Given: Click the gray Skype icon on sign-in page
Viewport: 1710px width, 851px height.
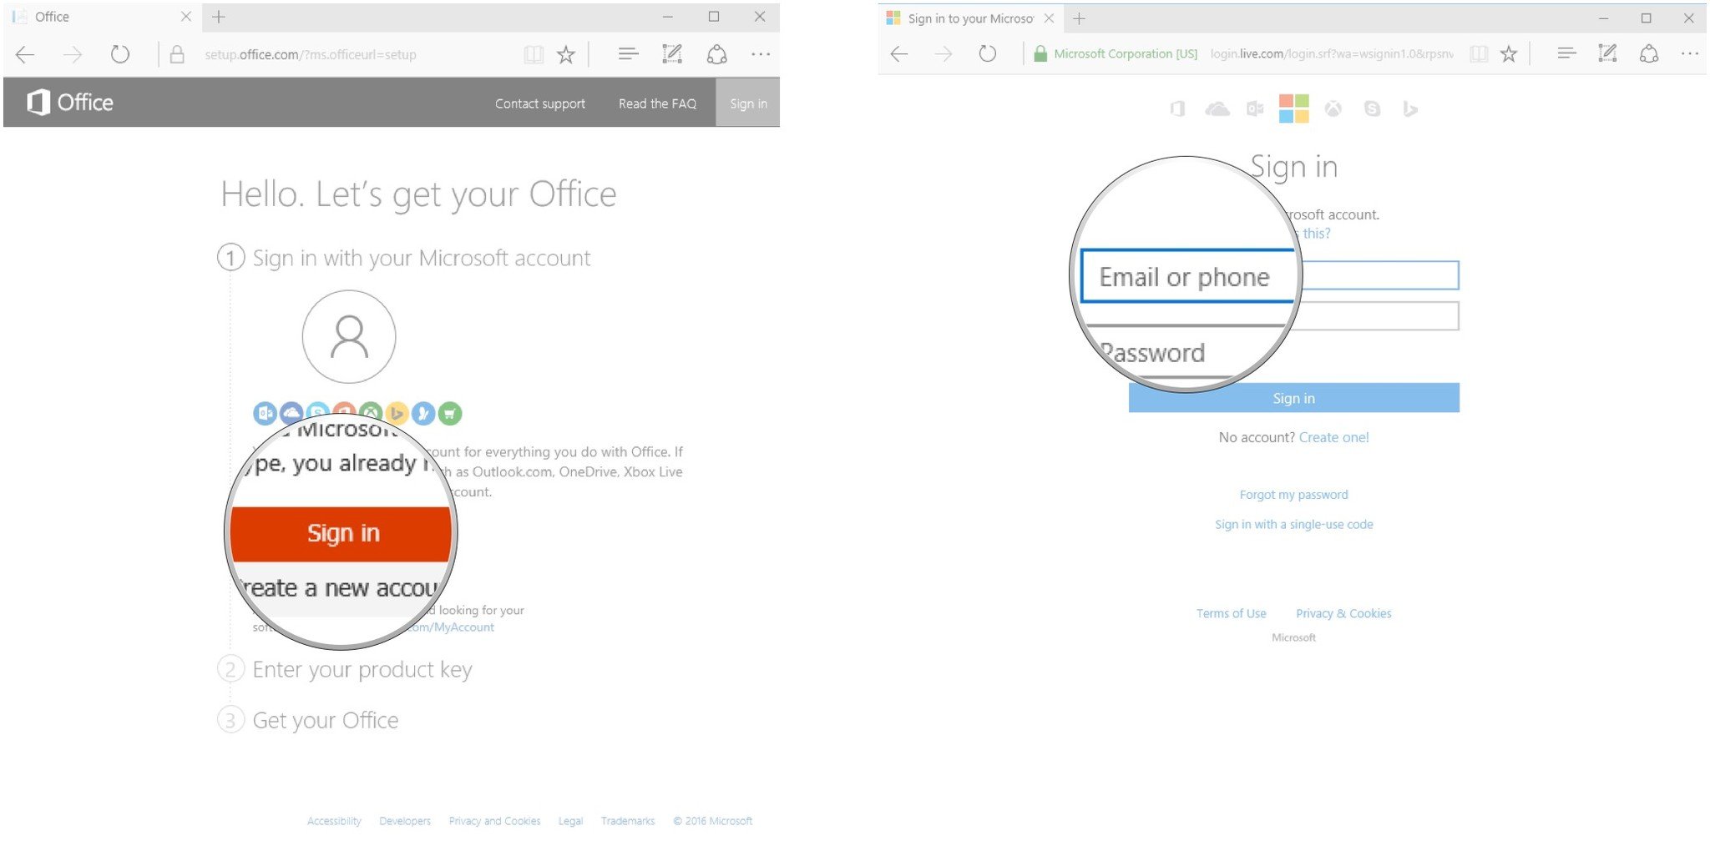Looking at the screenshot, I should (1372, 108).
